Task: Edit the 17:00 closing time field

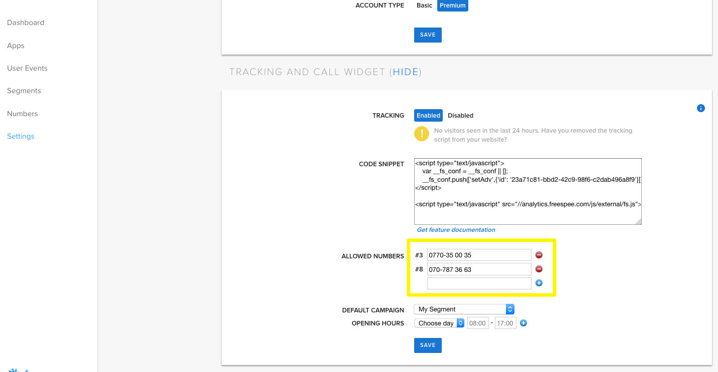Action: click(x=505, y=323)
